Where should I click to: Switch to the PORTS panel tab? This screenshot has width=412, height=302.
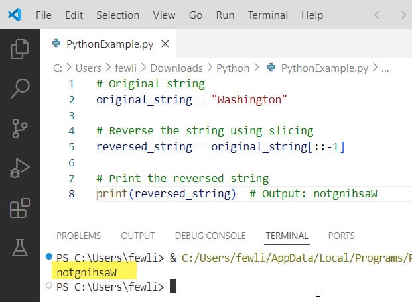coord(341,236)
